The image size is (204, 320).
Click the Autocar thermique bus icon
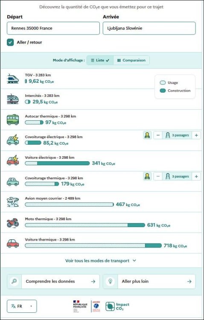pyautogui.click(x=13, y=120)
